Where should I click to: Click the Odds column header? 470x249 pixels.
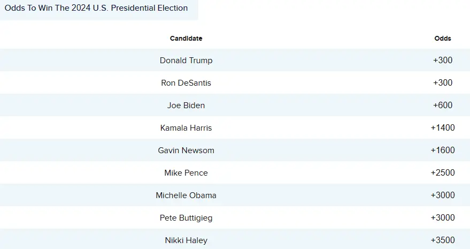(443, 39)
